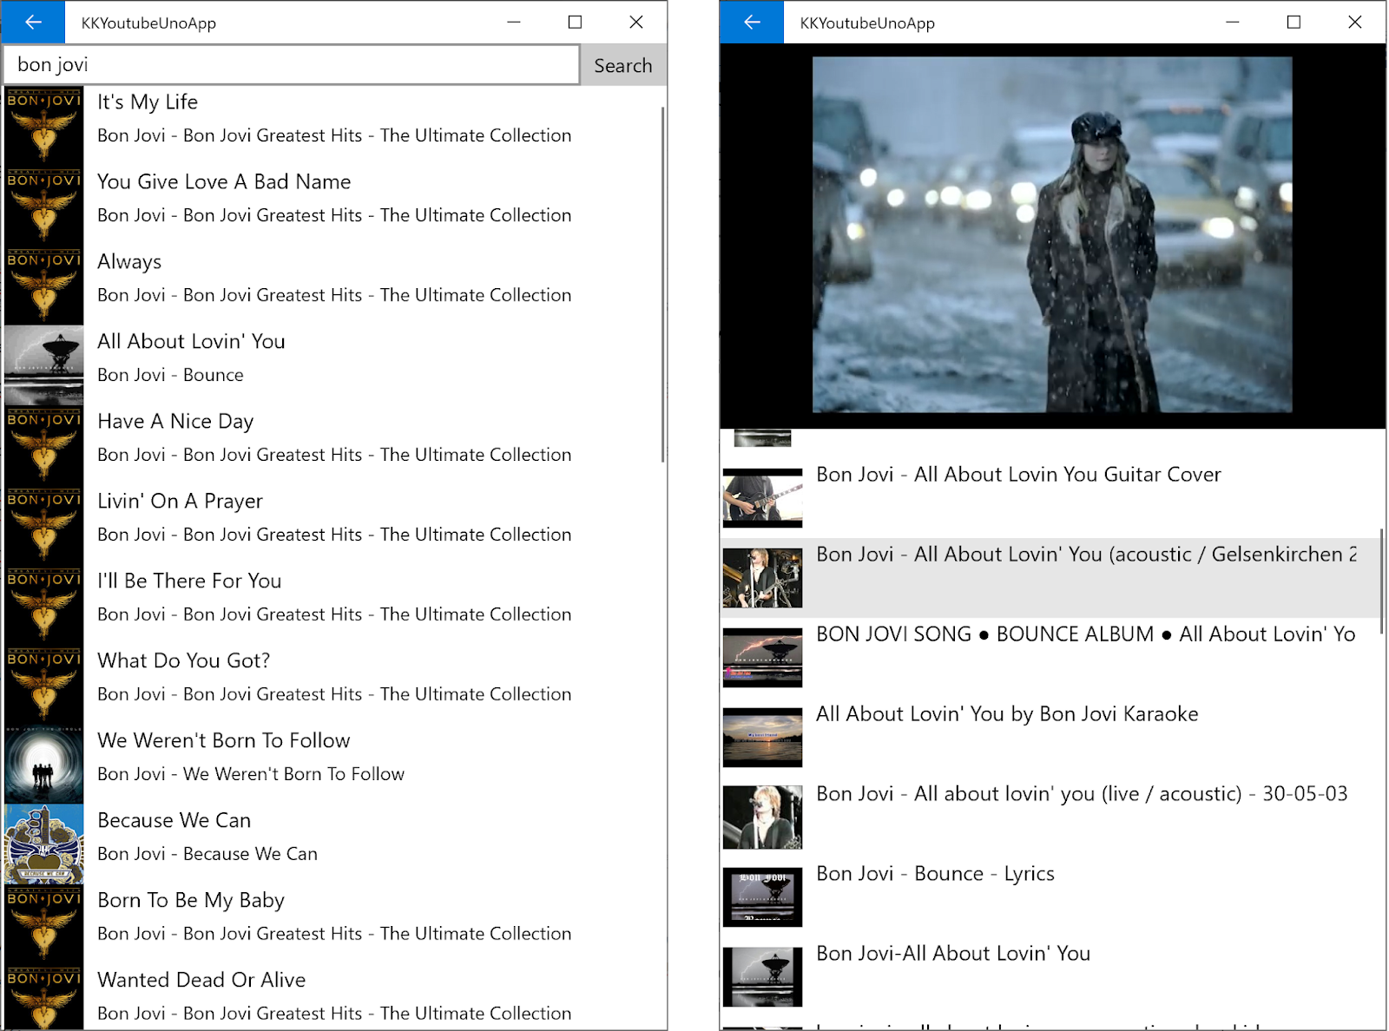Go back in the video player window

(x=752, y=23)
